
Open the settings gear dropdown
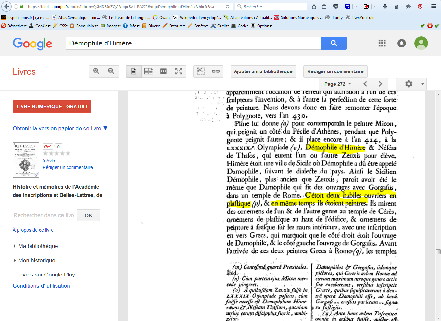pos(411,84)
